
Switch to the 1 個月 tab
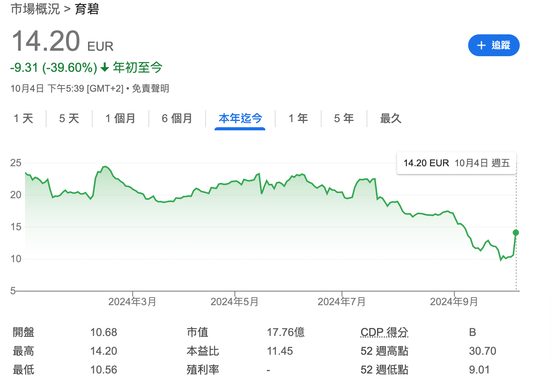[x=120, y=118]
